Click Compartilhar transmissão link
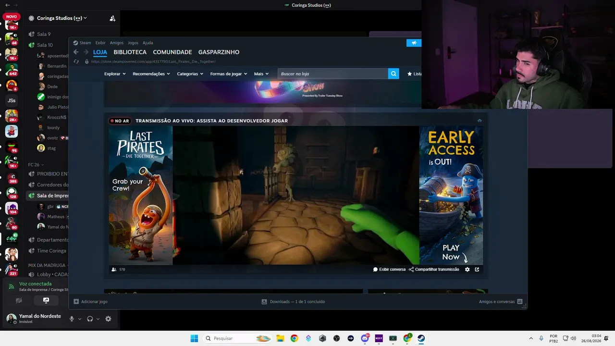615x346 pixels. [434, 270]
